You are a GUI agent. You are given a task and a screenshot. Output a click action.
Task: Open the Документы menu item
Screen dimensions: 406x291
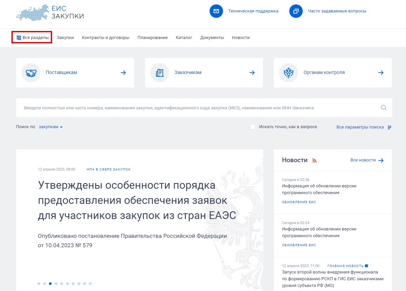(212, 38)
